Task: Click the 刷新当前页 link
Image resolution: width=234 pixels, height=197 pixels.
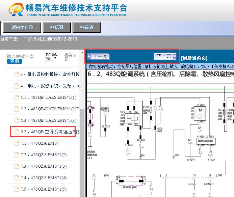Action: (x=194, y=58)
